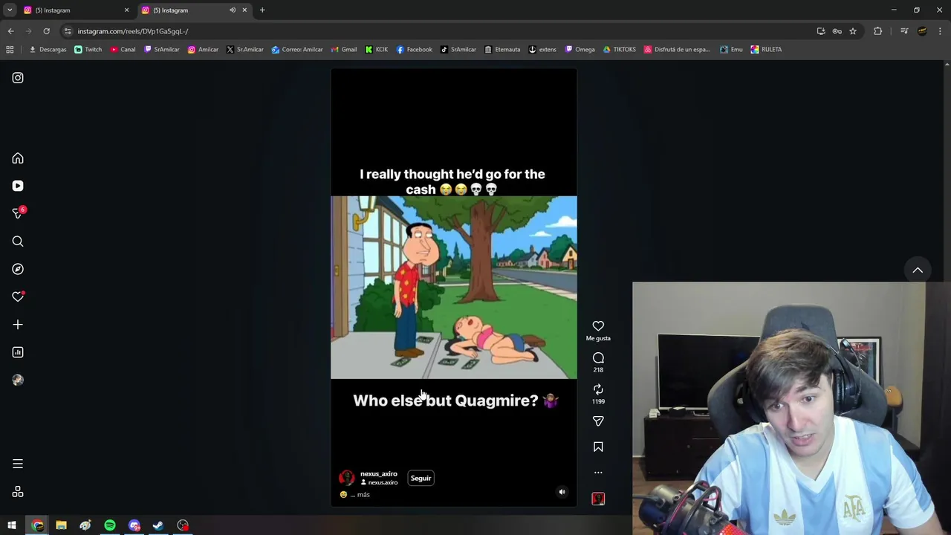The height and width of the screenshot is (535, 951).
Task: Open the reel's three-dot options menu
Action: coord(598,473)
